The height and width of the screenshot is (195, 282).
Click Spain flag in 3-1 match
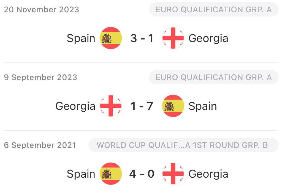coord(111,38)
